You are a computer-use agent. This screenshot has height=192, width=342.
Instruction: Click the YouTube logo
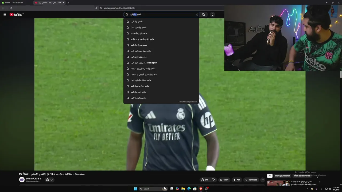click(17, 14)
